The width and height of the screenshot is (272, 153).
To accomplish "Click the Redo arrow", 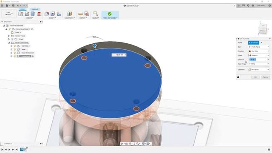I will tap(24, 6).
